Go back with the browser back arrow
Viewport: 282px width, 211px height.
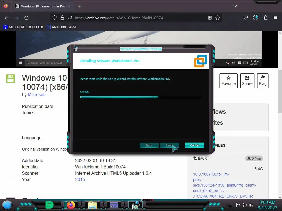(7, 18)
